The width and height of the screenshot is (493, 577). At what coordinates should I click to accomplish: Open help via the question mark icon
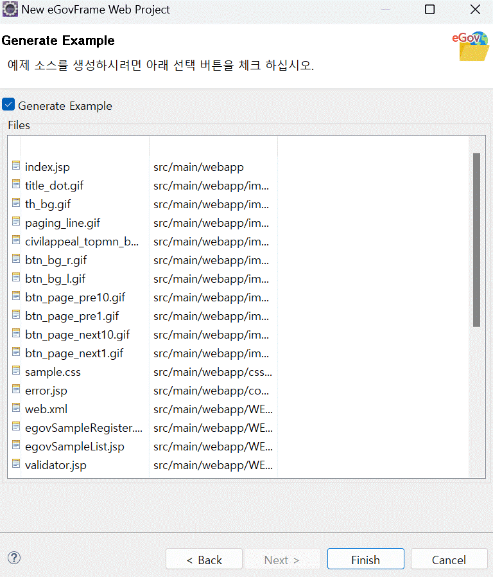coord(14,558)
